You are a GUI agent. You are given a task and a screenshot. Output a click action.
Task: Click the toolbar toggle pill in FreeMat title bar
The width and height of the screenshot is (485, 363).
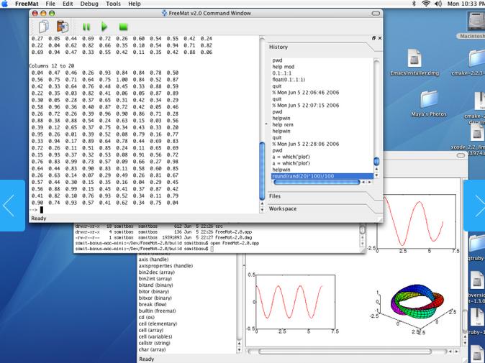pos(376,13)
